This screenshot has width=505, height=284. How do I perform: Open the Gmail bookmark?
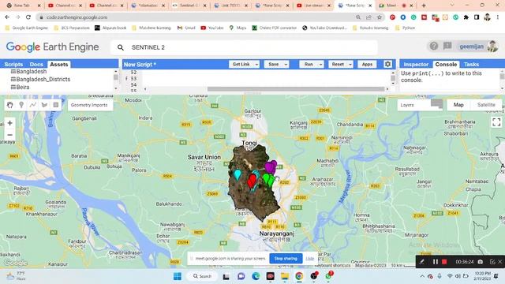click(186, 28)
